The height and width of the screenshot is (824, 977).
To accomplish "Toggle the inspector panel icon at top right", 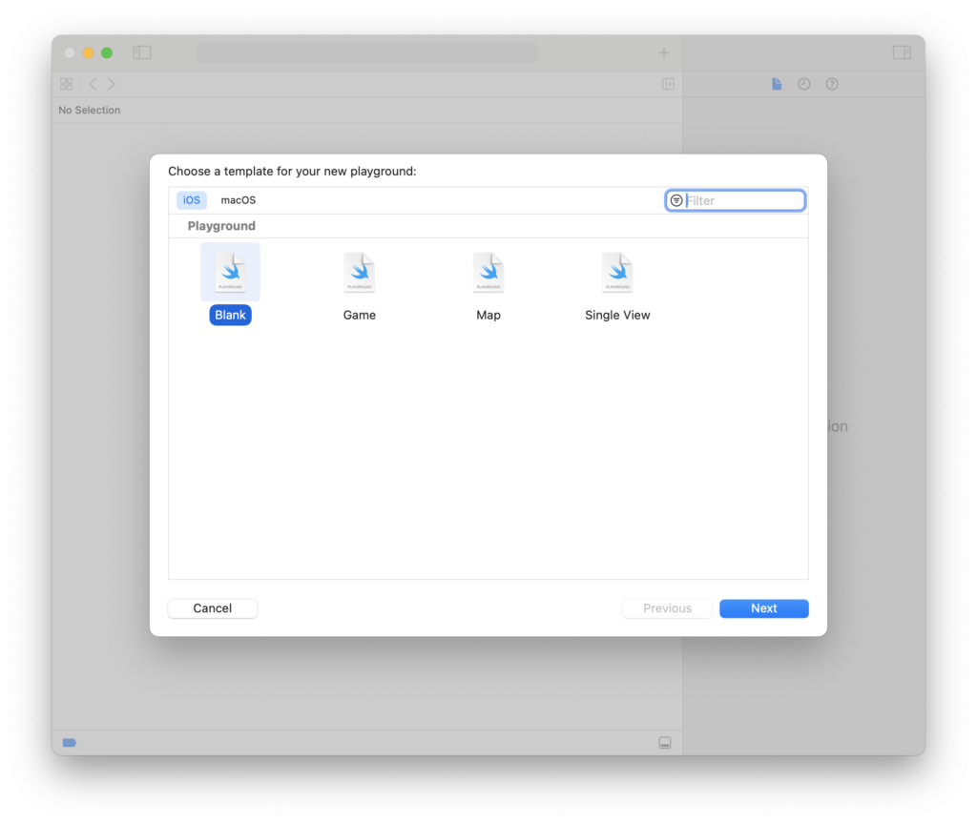I will coord(902,53).
